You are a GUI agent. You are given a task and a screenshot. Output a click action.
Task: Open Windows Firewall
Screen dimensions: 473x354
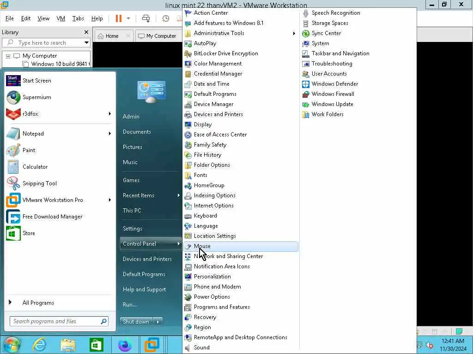tap(333, 94)
